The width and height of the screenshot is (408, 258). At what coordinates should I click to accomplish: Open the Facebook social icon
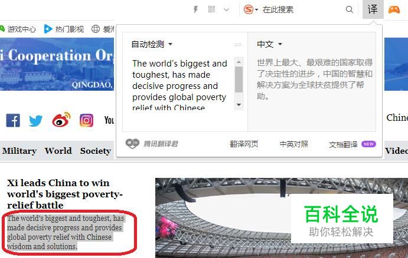coord(13,120)
